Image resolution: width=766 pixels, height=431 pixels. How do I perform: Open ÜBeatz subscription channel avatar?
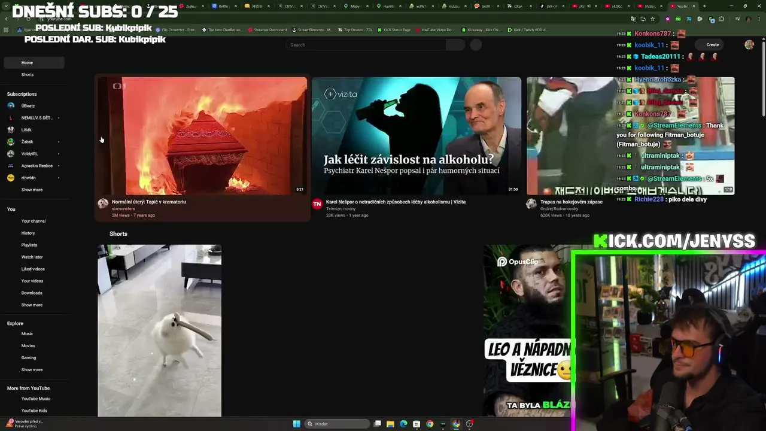11,106
